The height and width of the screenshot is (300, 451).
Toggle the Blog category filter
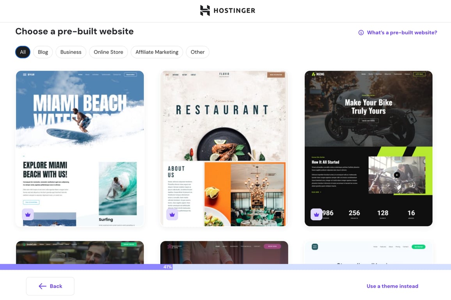coord(43,52)
